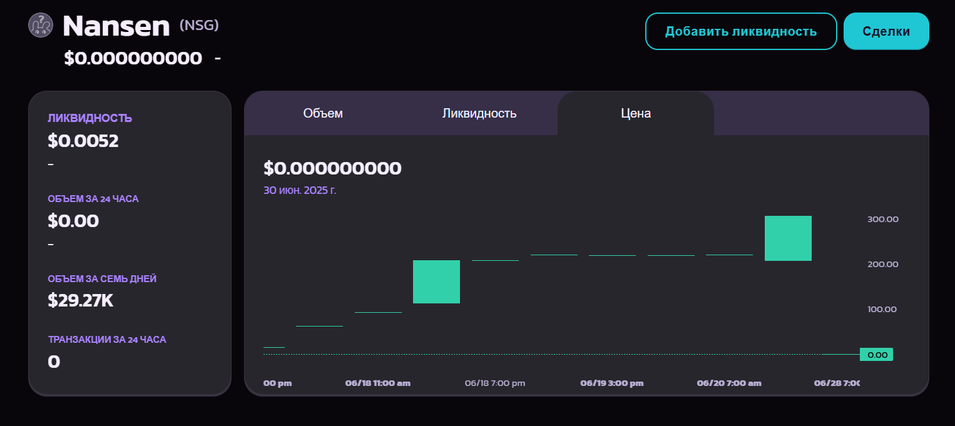
Task: Click the ТРАНЗАКЦИИ ЗА 24 ЧАСА counter
Action: pos(107,339)
